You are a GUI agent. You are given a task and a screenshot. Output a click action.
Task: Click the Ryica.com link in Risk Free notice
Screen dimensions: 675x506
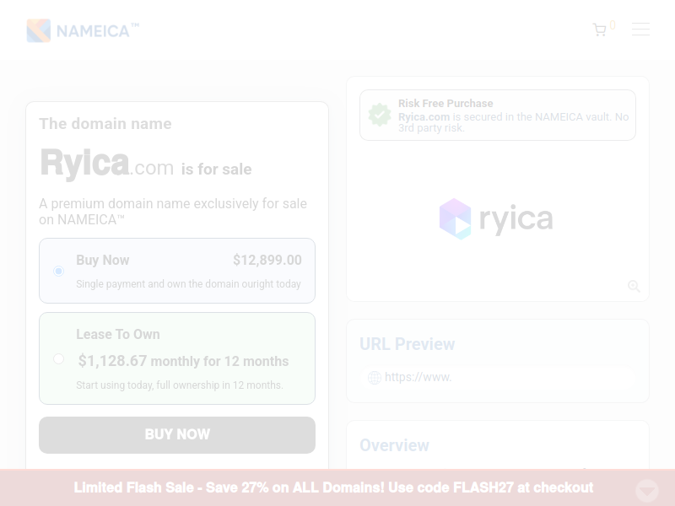click(424, 117)
